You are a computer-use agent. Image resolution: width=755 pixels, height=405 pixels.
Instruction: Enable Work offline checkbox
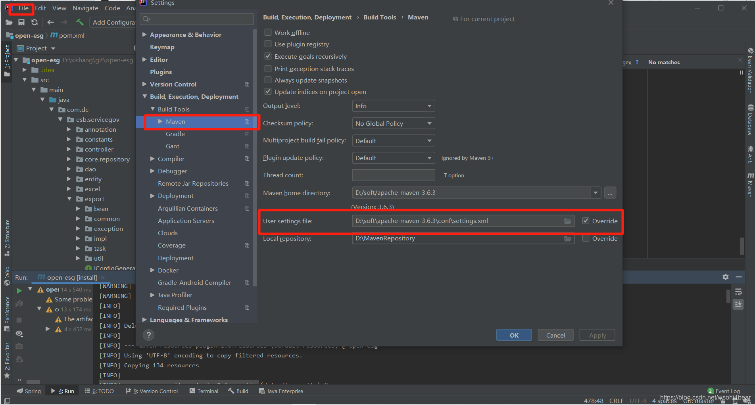coord(268,32)
